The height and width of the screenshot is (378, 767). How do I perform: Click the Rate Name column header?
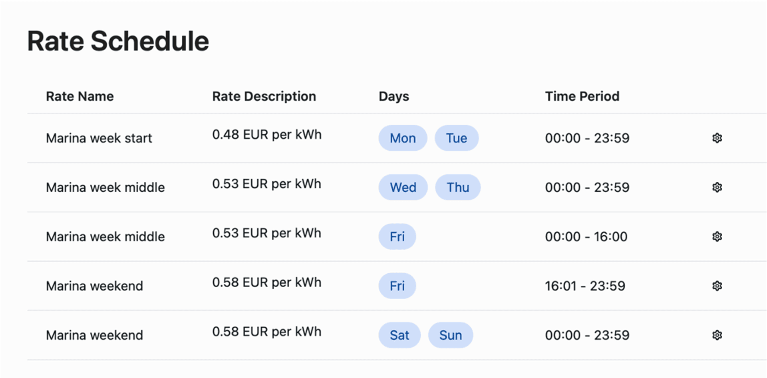pyautogui.click(x=79, y=96)
